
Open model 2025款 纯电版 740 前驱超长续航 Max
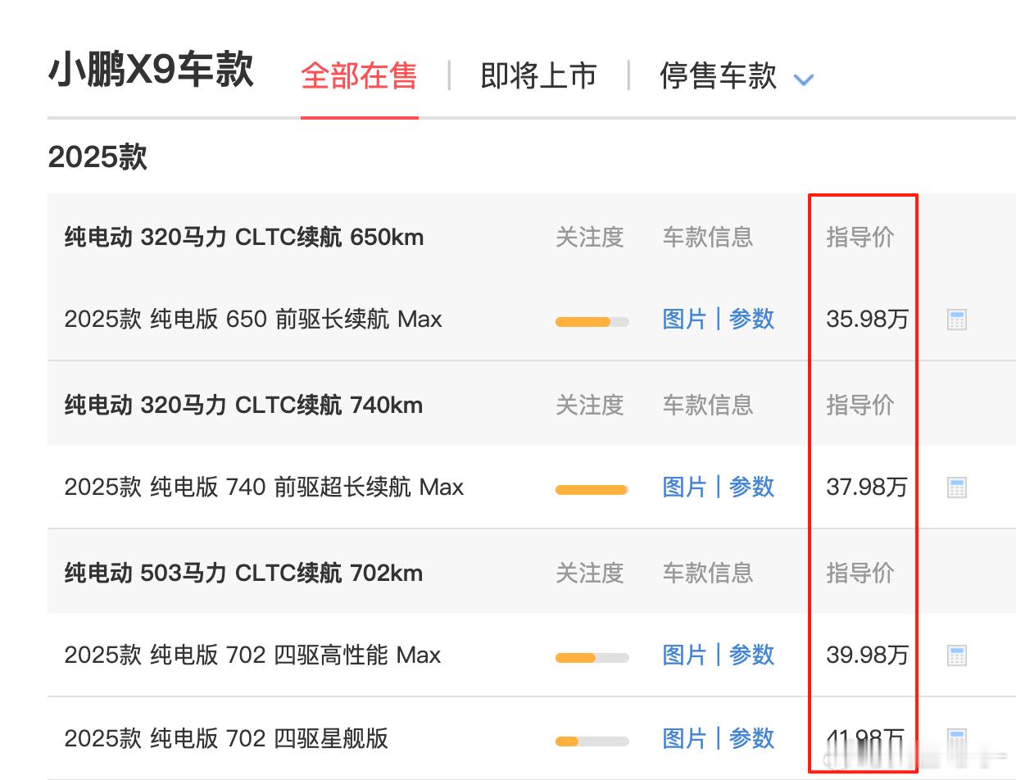point(264,487)
